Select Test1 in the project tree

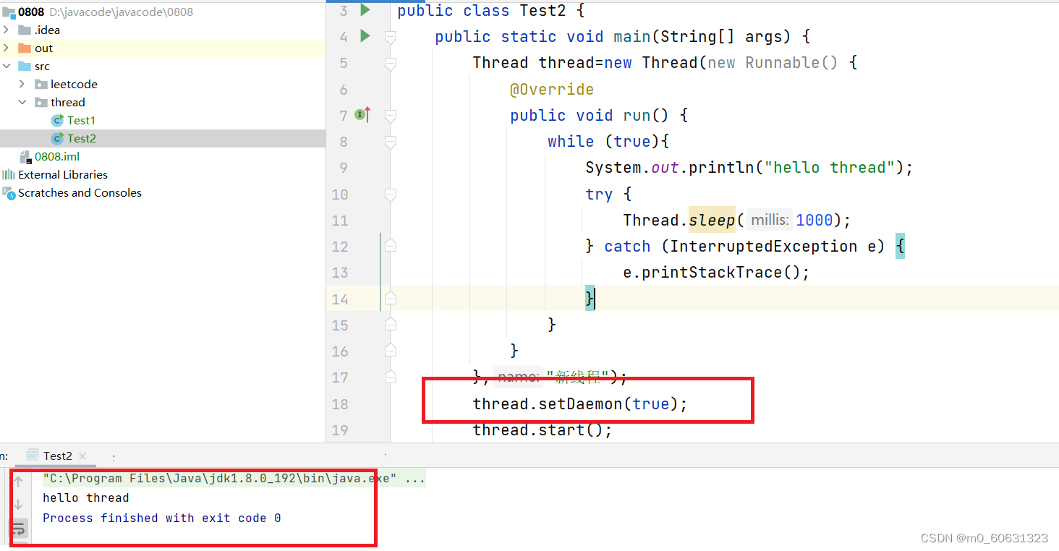point(81,120)
